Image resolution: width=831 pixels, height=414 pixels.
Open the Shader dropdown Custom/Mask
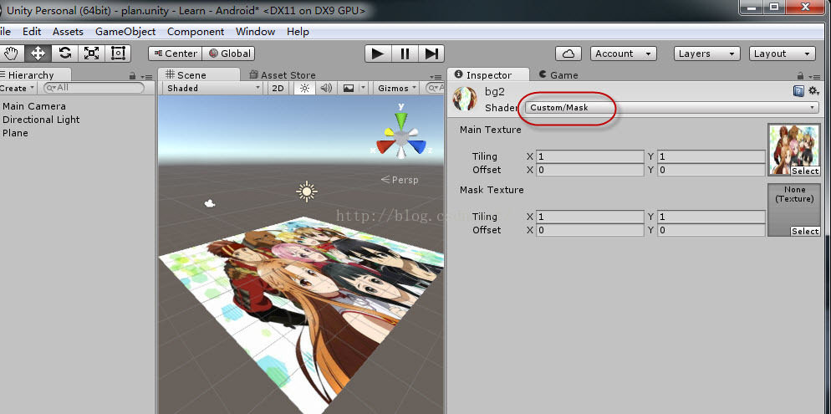click(x=671, y=108)
